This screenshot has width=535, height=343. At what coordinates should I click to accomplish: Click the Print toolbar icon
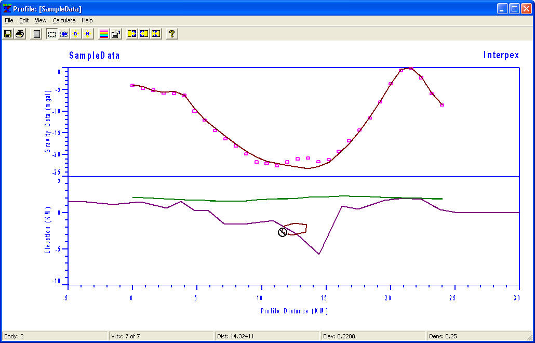coord(19,34)
